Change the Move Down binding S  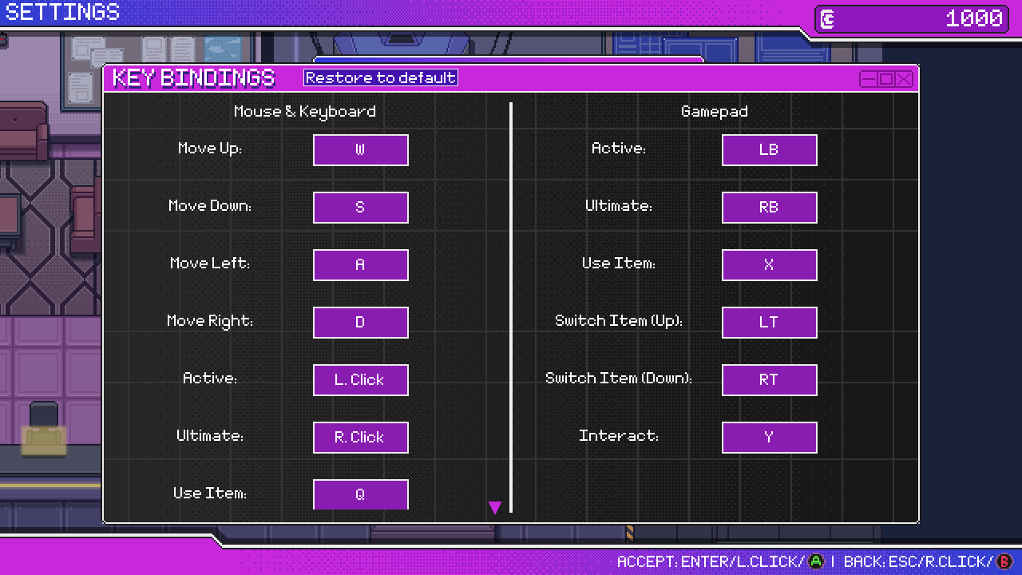(361, 208)
